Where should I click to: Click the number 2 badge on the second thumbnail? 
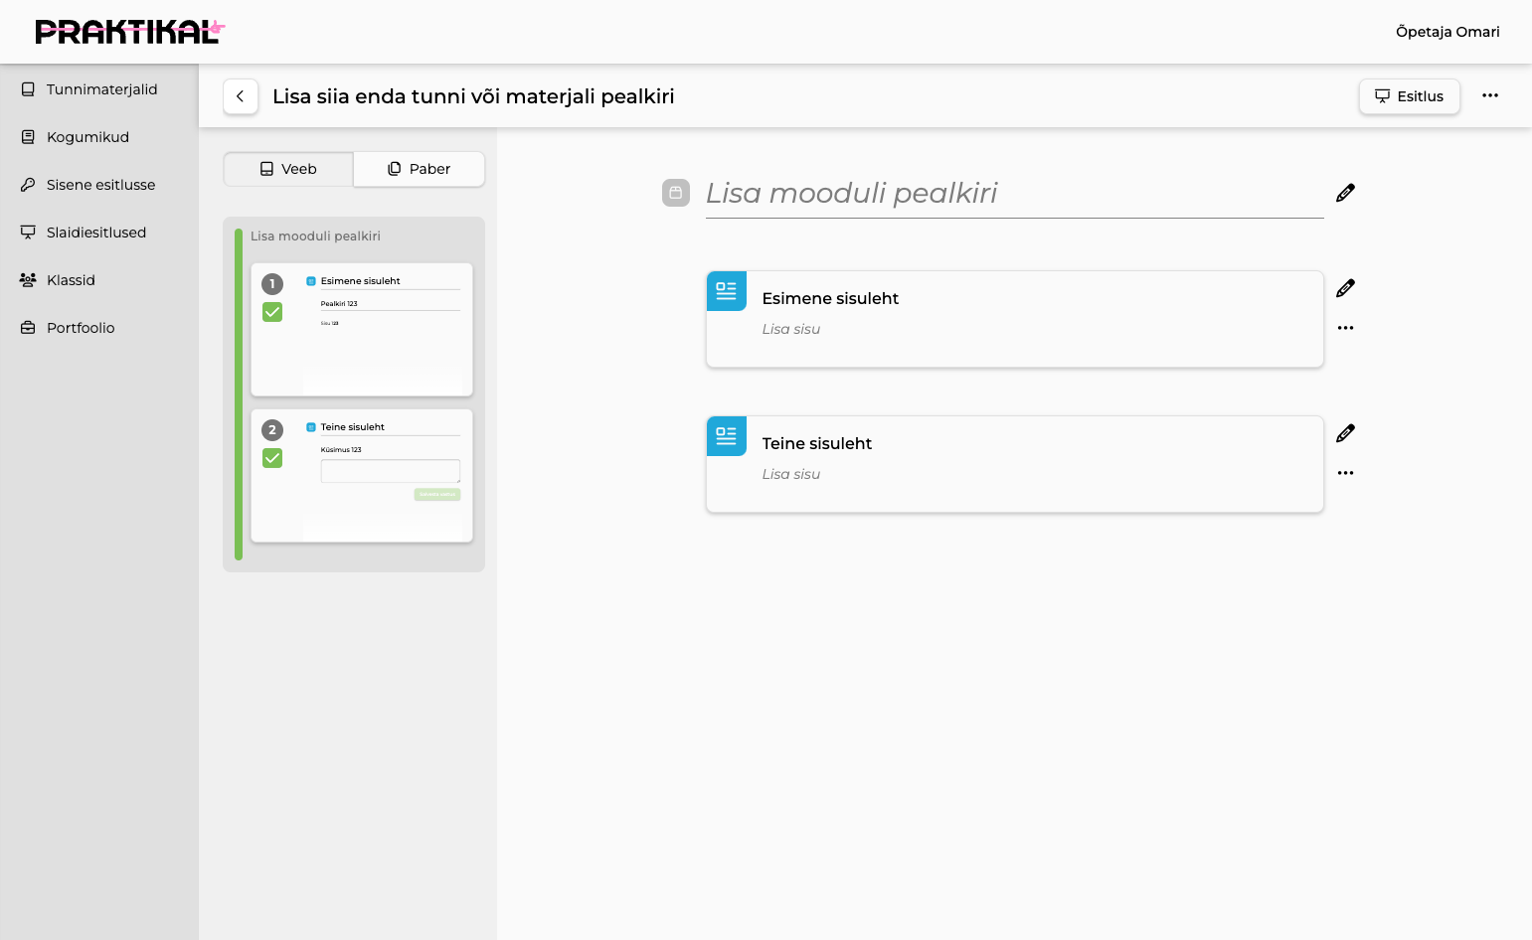tap(272, 430)
